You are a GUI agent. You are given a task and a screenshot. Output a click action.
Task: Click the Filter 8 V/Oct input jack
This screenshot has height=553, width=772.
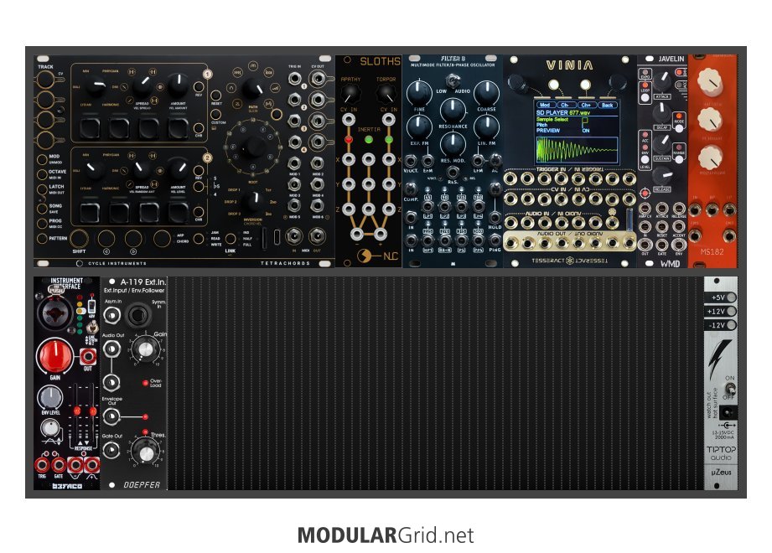coord(411,160)
